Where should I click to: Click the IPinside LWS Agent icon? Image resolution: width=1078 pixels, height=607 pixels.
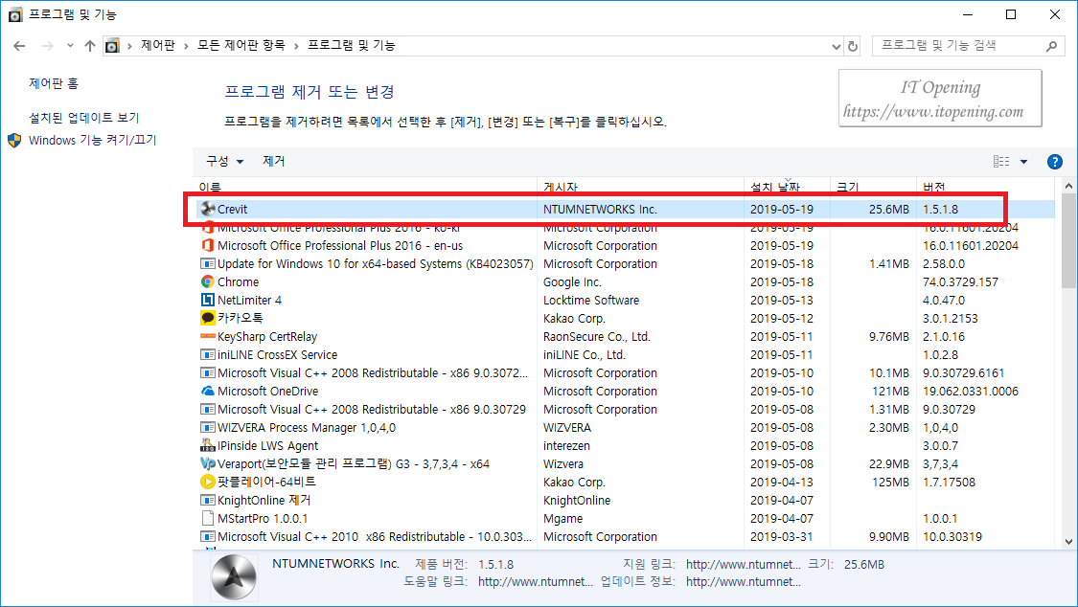[208, 445]
